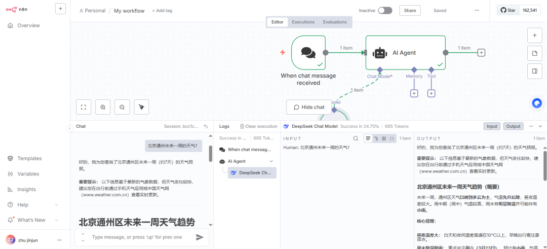Open user menu dots next to zhu jinjun
547x249 pixels.
coord(59,240)
